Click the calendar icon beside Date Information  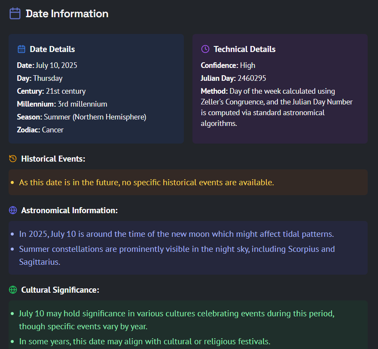pos(15,13)
